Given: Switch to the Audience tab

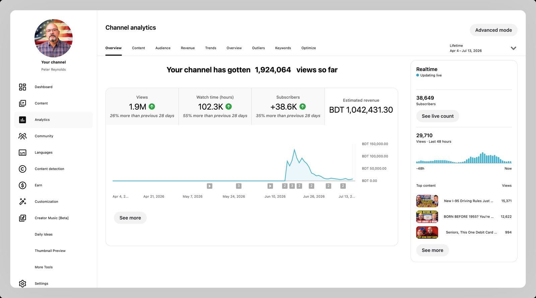Looking at the screenshot, I should click(x=163, y=48).
